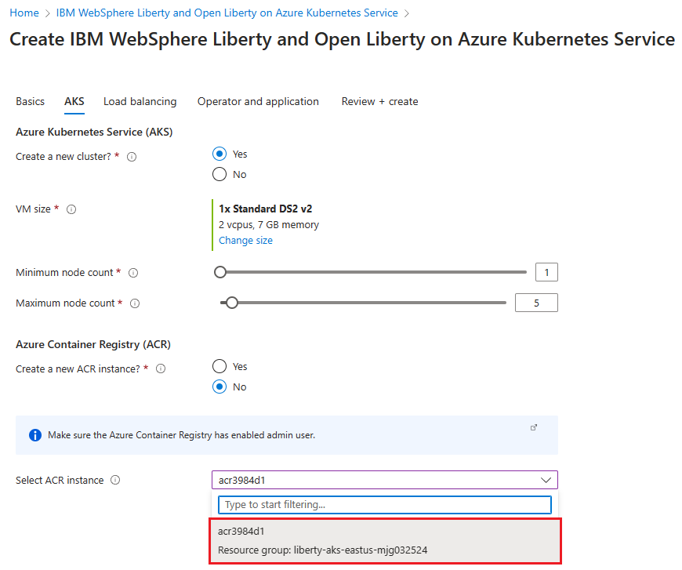Select No for Create a new ACR instance

click(x=219, y=387)
